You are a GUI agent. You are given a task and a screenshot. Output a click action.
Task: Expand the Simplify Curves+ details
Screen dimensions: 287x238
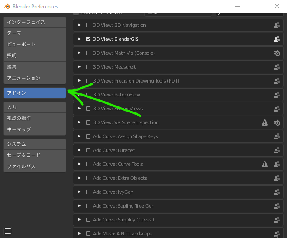click(x=80, y=219)
